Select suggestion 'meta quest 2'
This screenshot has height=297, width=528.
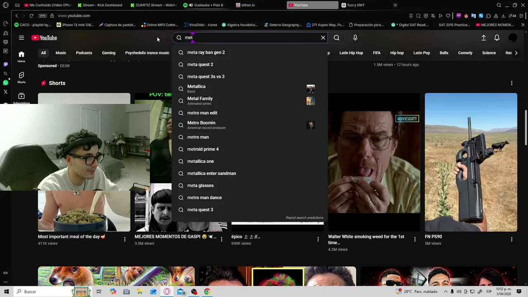(x=250, y=64)
